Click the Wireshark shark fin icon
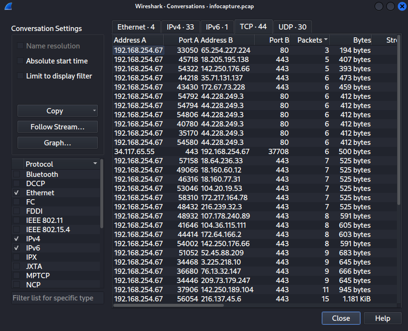Screen dimensions: 408x331 (x=8, y=6)
